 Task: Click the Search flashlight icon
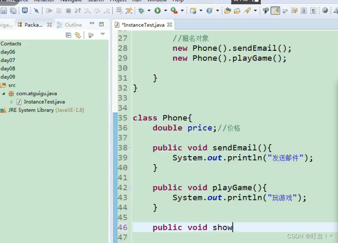click(x=248, y=10)
